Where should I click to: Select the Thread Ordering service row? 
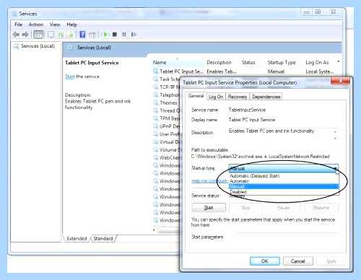tap(167, 110)
